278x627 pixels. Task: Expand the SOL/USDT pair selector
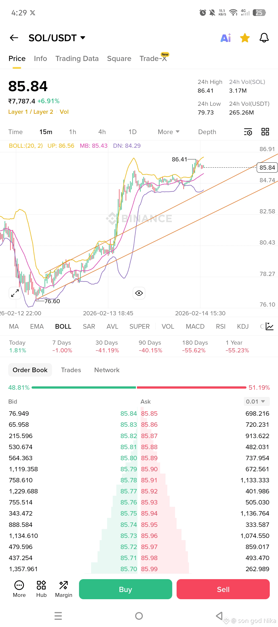[57, 38]
